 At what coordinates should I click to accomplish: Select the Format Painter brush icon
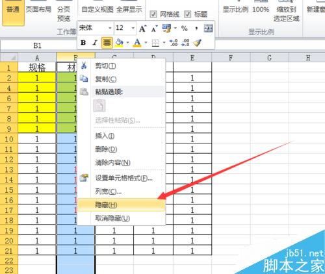coord(198,43)
